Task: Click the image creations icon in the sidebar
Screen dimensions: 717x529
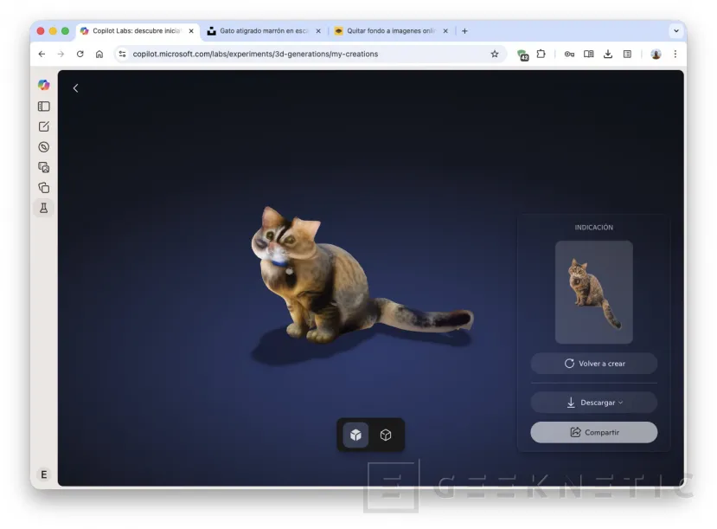Action: (43, 167)
